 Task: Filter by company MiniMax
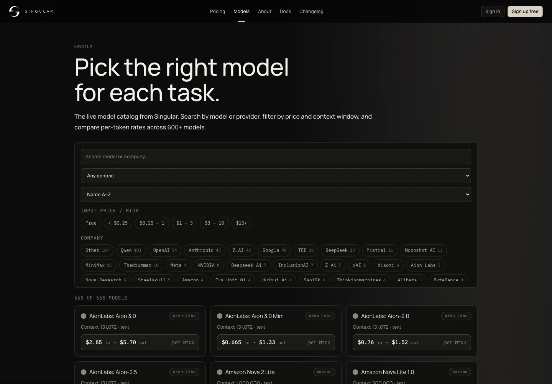pos(99,265)
